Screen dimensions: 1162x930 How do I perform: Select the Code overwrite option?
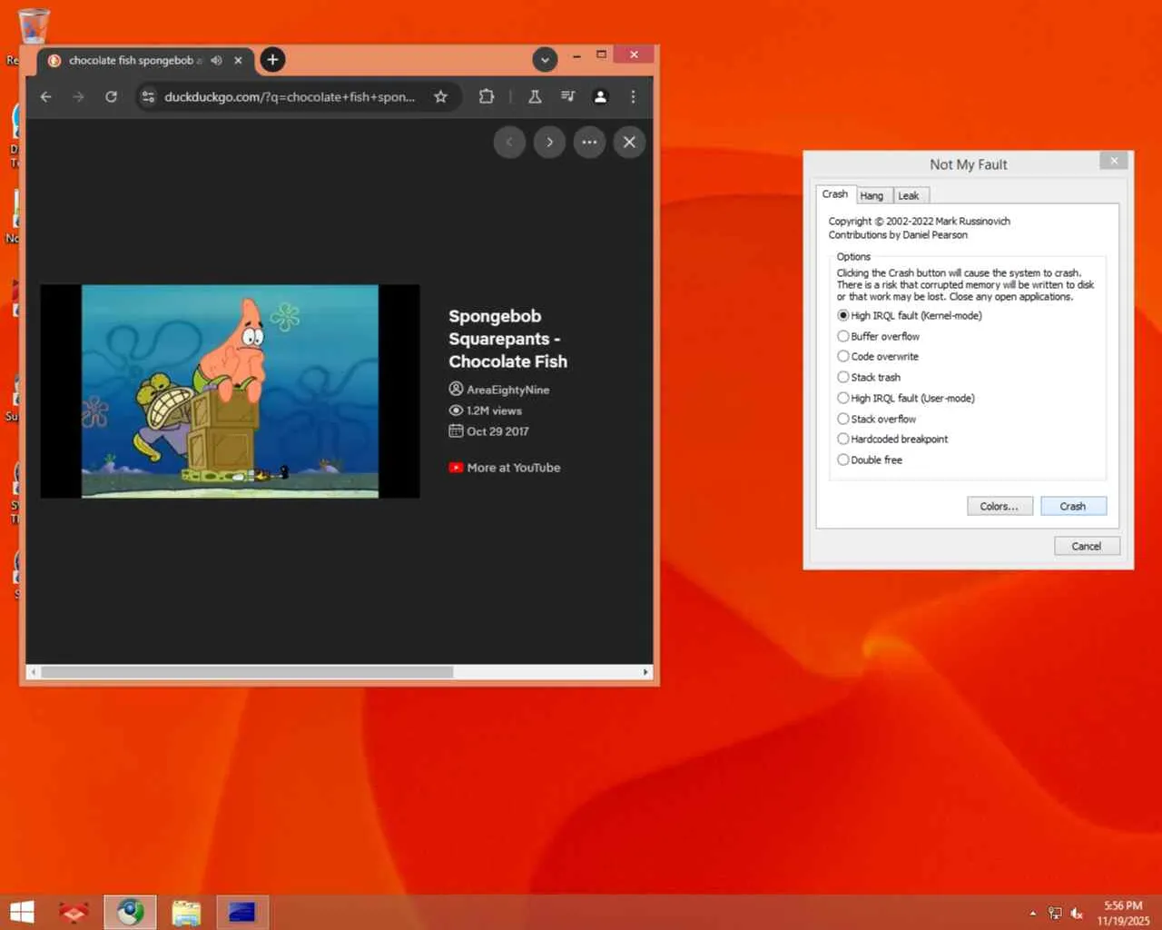click(878, 356)
